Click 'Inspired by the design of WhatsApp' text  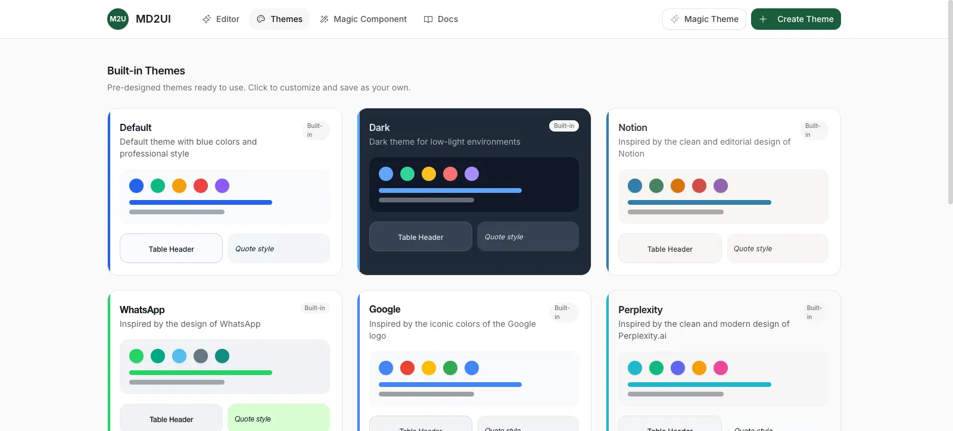tap(190, 324)
